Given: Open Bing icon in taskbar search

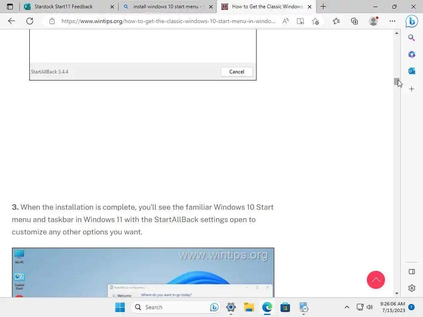Looking at the screenshot, I should [214, 307].
